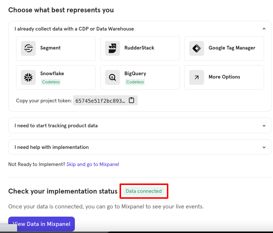Image resolution: width=273 pixels, height=233 pixels.
Task: Click 'Copy your project token:' label
Action: pyautogui.click(x=44, y=100)
